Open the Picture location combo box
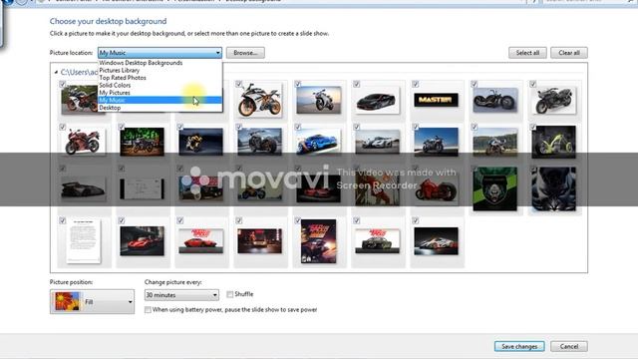 tap(159, 53)
